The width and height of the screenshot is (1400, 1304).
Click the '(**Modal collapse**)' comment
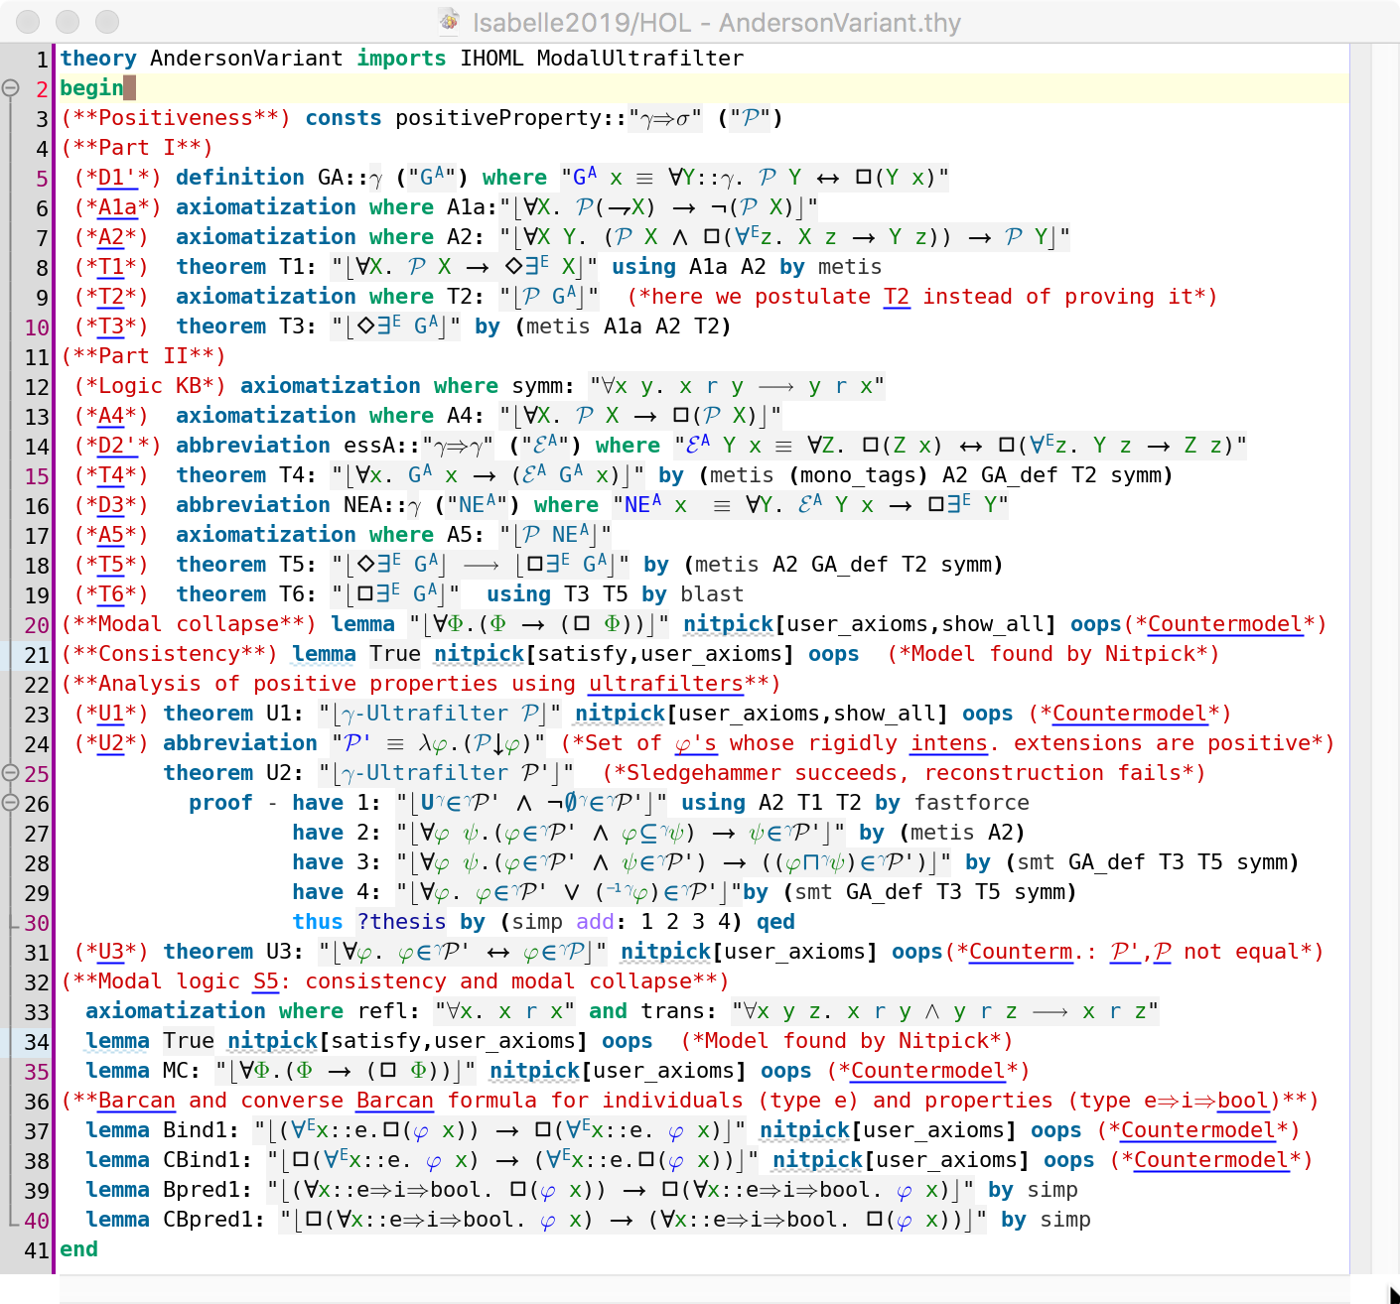tap(189, 624)
